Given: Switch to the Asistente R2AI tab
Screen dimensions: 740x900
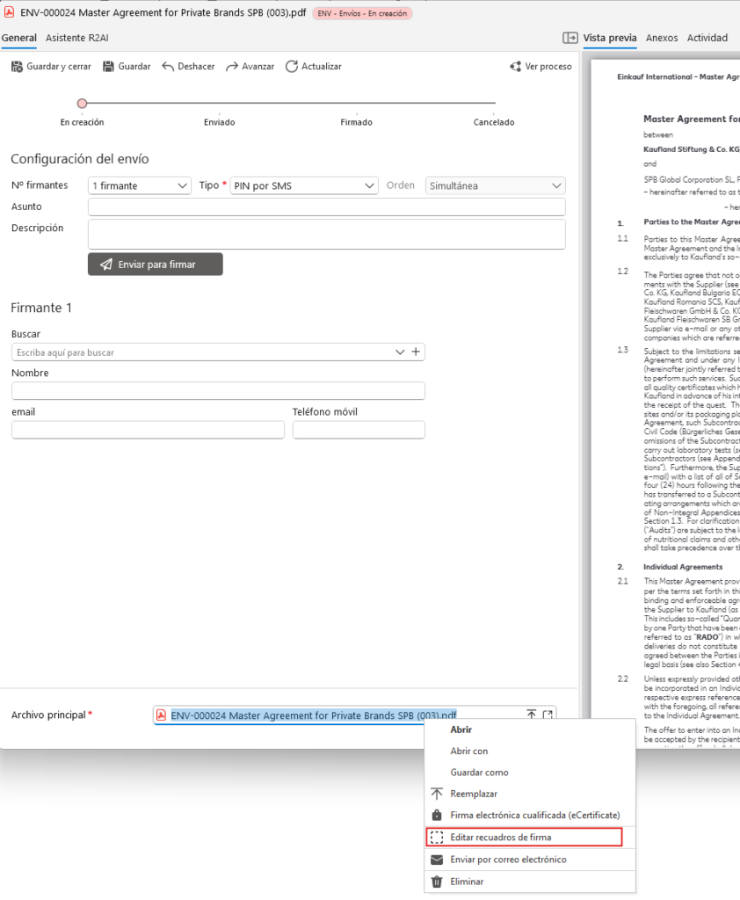Looking at the screenshot, I should (77, 38).
